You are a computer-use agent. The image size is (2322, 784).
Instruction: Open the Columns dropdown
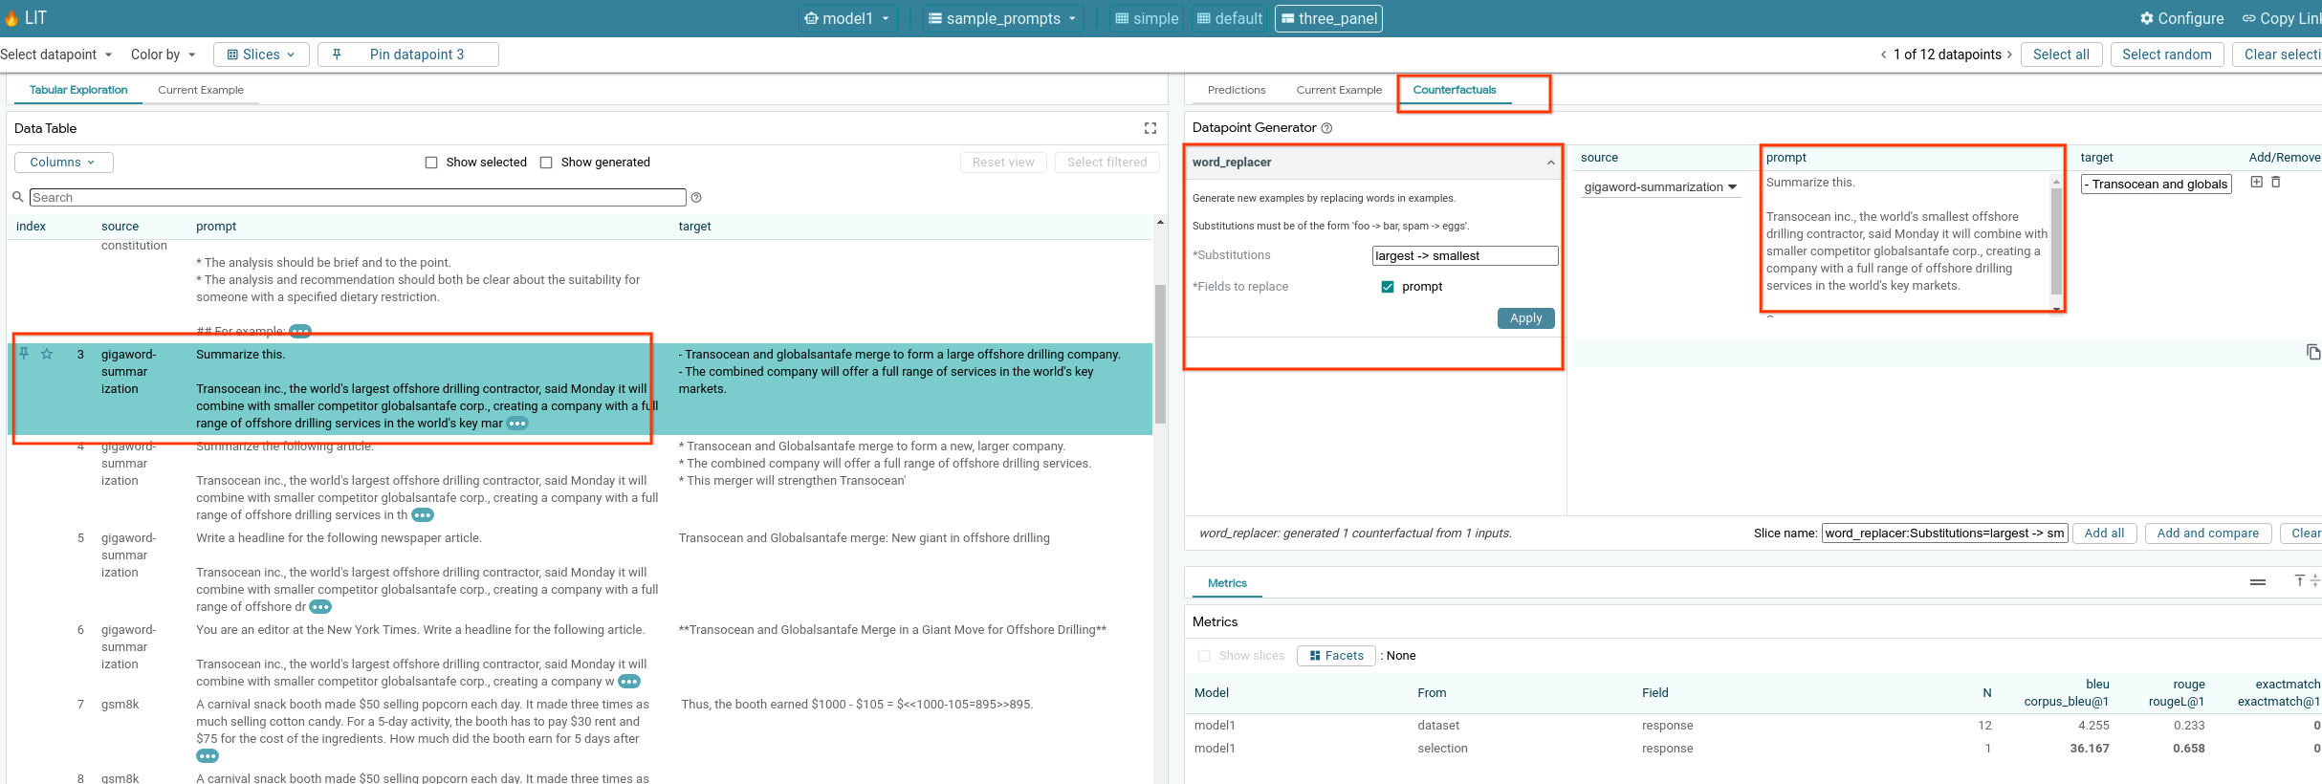[x=63, y=163]
